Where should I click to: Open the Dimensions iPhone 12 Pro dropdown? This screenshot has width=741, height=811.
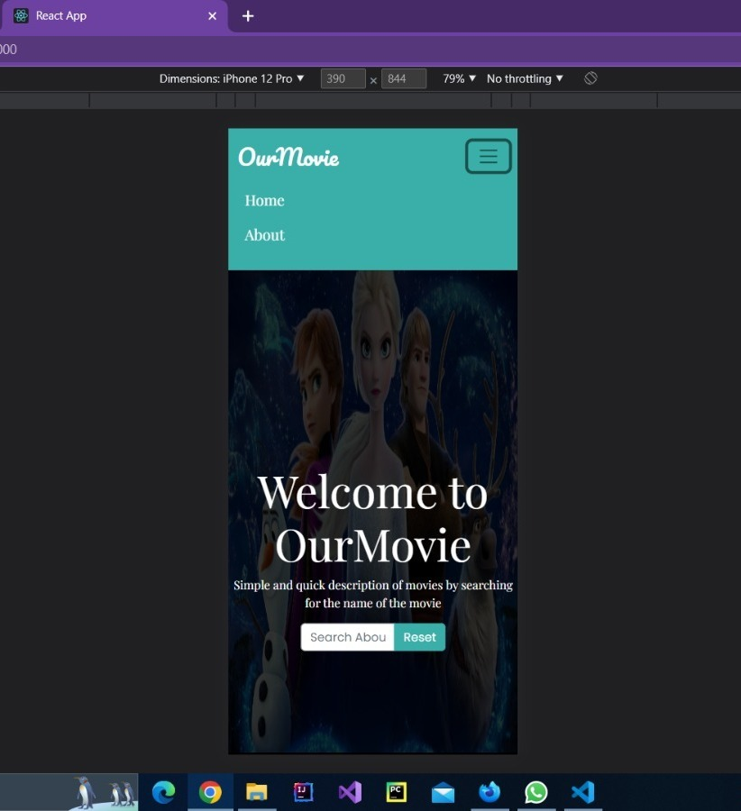[x=232, y=78]
